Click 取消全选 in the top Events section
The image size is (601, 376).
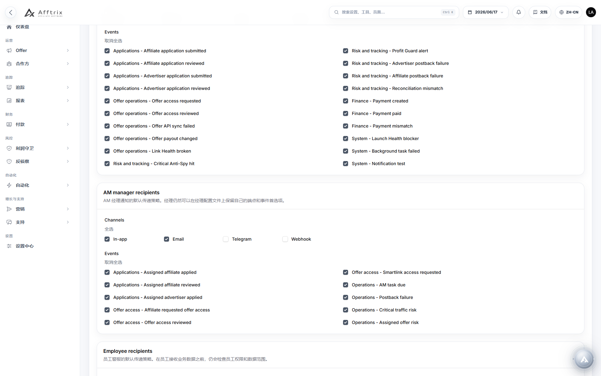113,41
